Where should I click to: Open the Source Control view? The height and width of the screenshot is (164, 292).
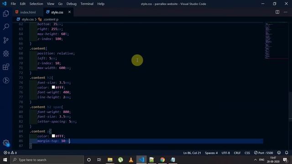(6, 40)
